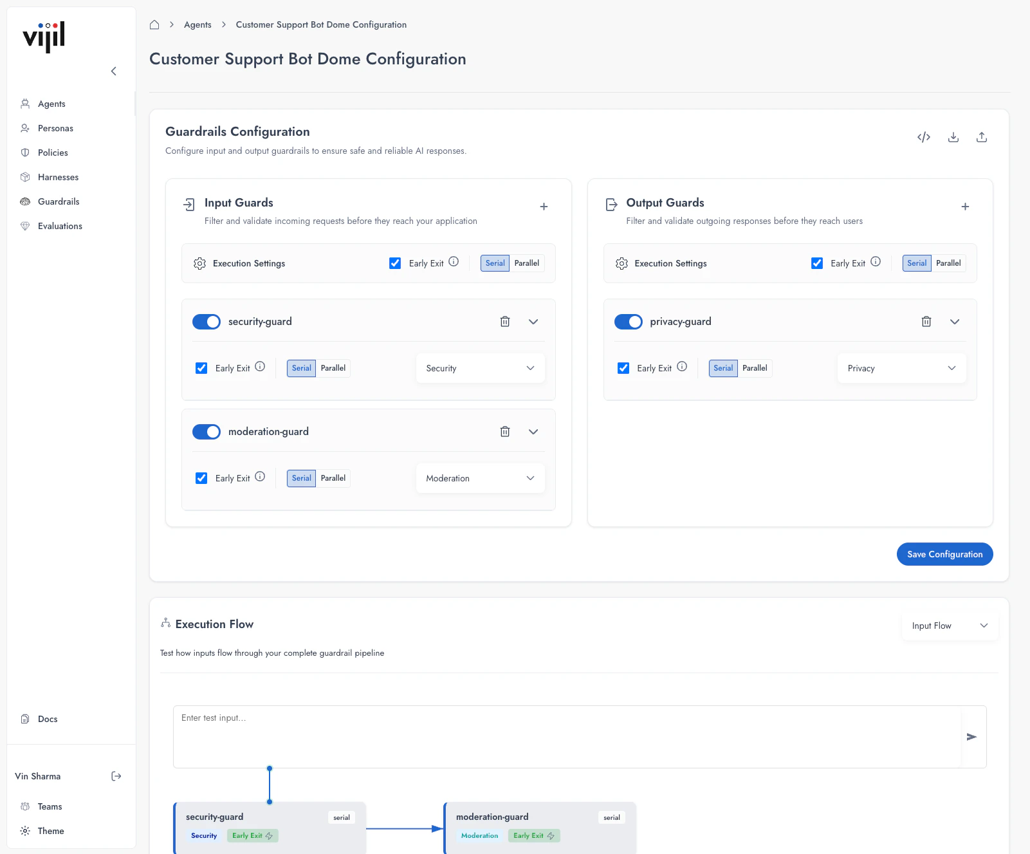Select Parallel in Input Execution Settings

[x=527, y=263]
